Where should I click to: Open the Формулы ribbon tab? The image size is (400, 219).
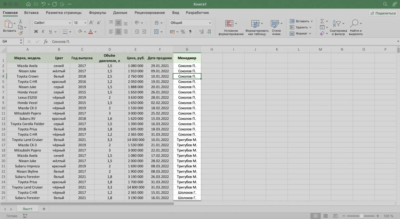pos(97,13)
